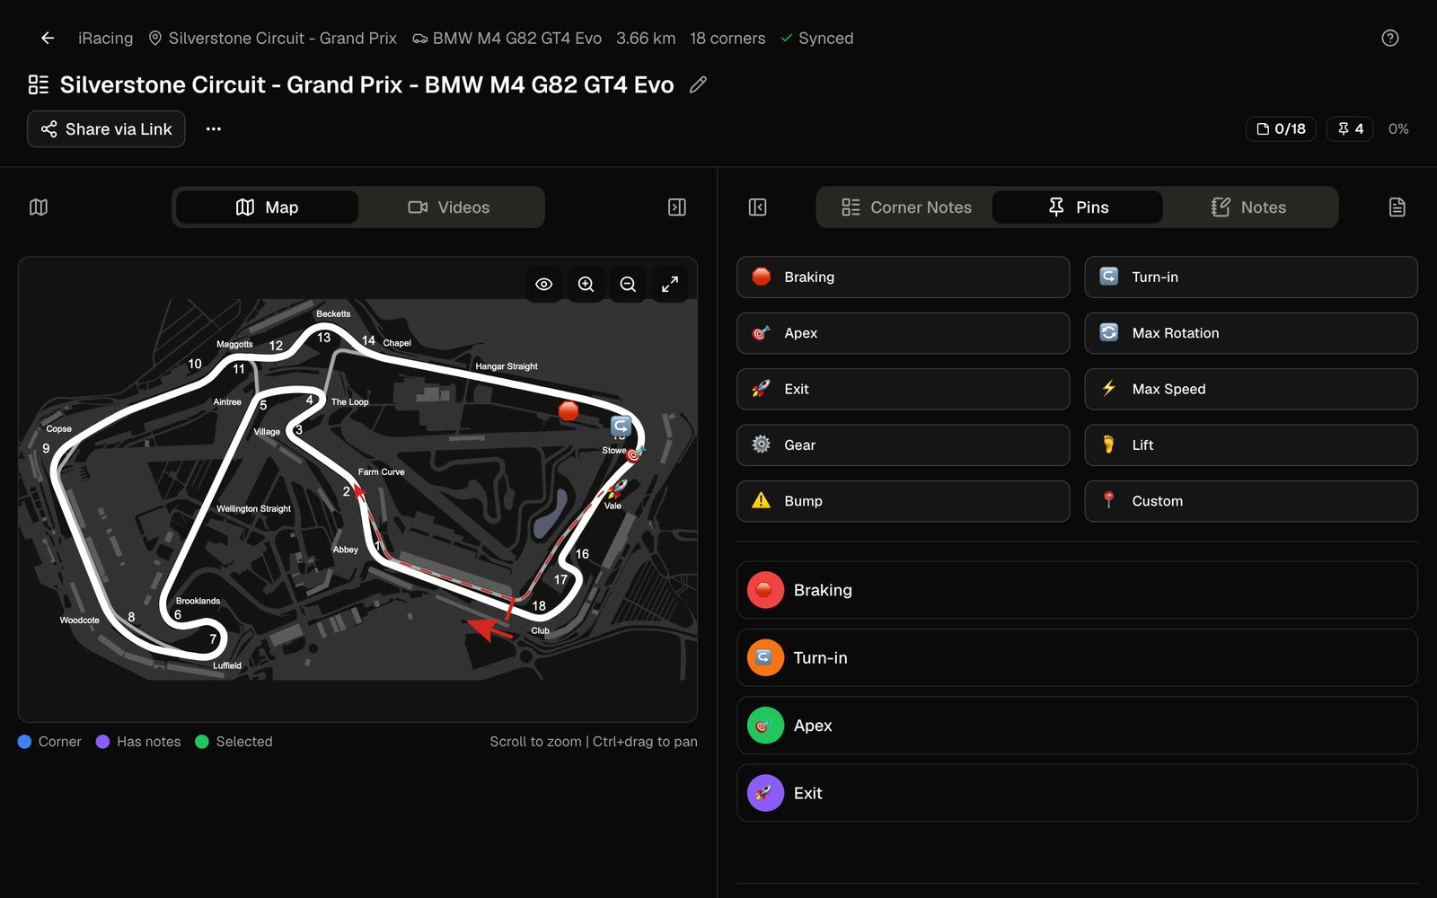Screen dimensions: 1437x898
Task: Click the Share via Link button
Action: coord(106,128)
